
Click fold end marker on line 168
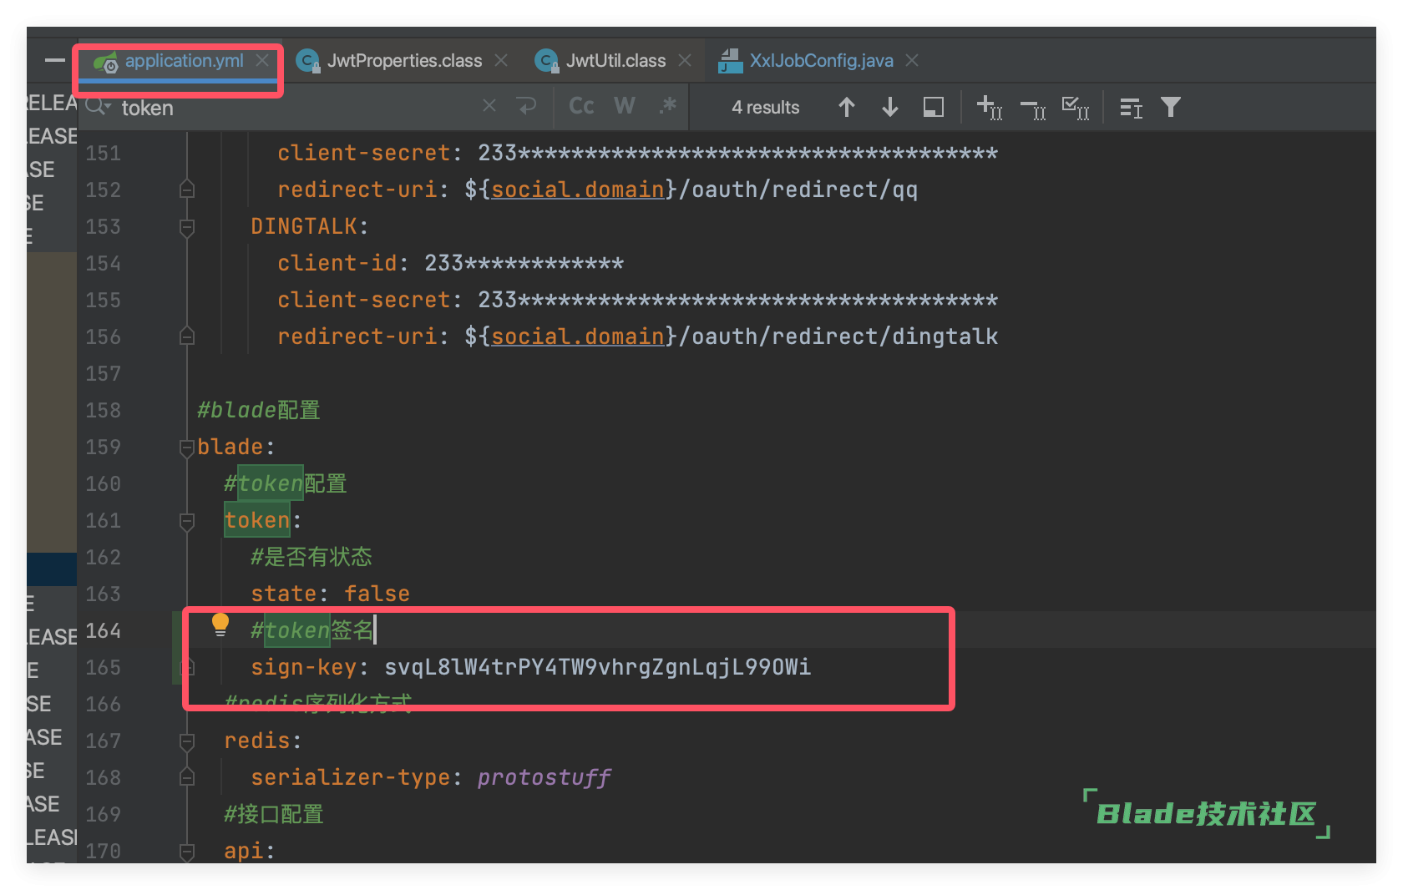pyautogui.click(x=187, y=777)
